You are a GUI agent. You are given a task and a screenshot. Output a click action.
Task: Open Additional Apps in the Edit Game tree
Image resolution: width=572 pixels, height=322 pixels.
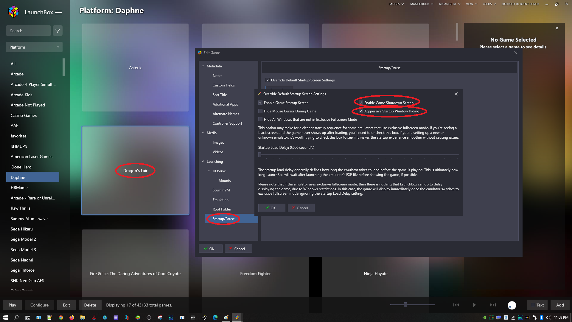(225, 104)
